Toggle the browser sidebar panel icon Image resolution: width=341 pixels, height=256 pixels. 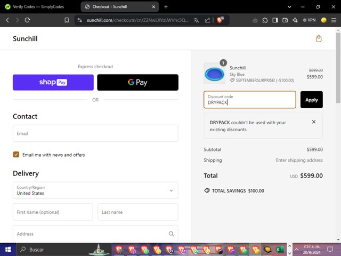click(x=275, y=20)
